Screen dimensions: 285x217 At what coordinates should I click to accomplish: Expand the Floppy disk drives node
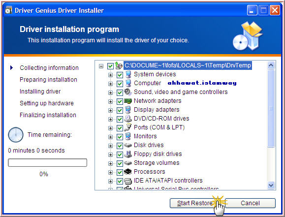(110, 155)
